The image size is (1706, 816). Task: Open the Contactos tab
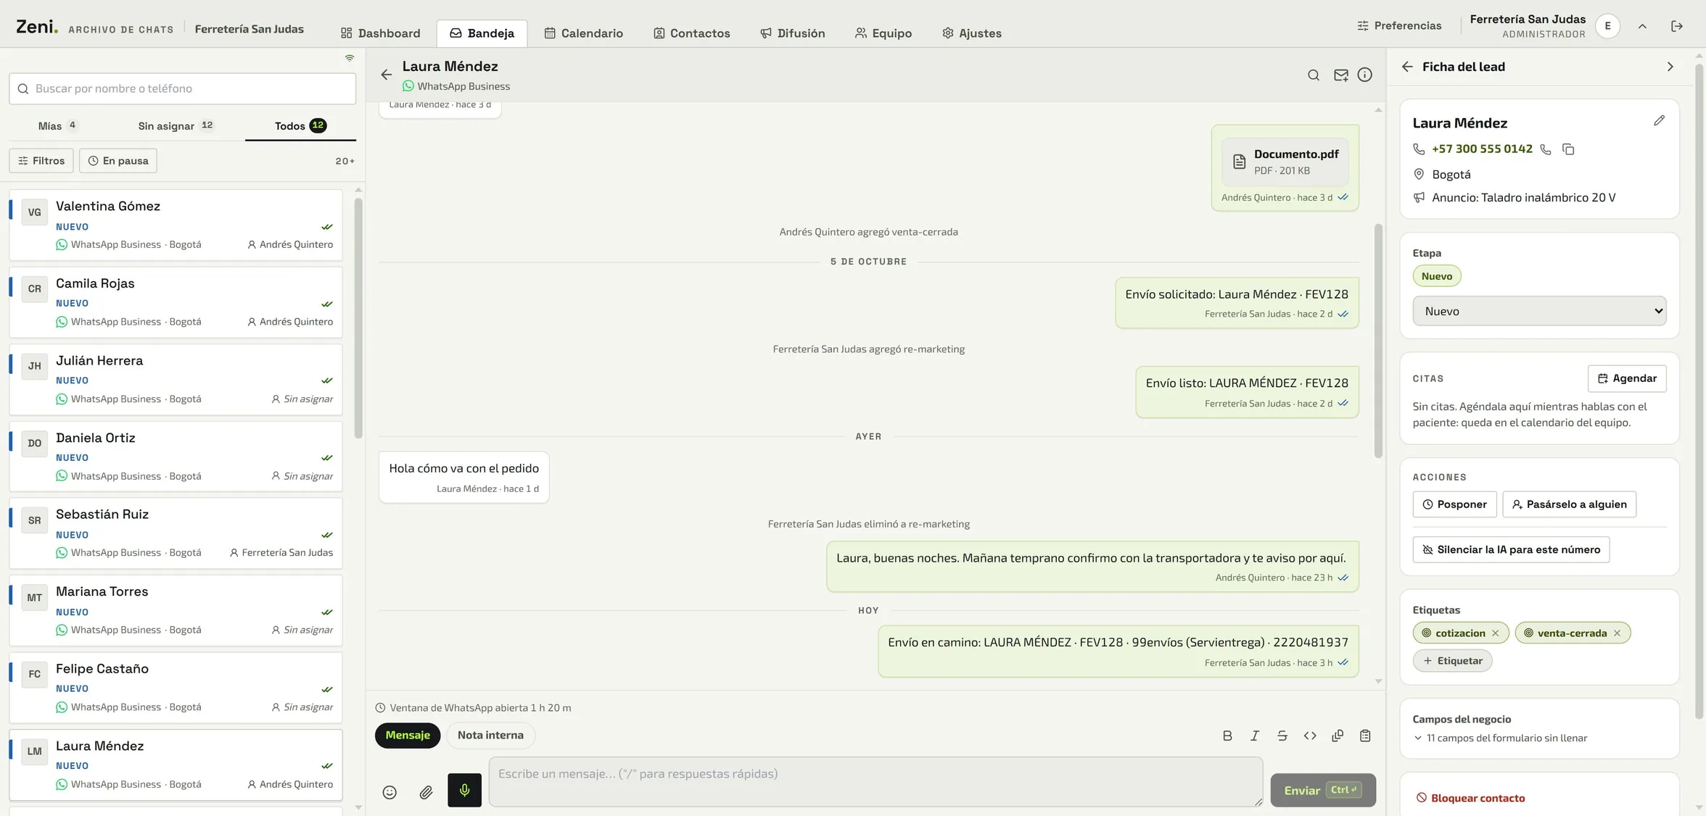pyautogui.click(x=691, y=33)
